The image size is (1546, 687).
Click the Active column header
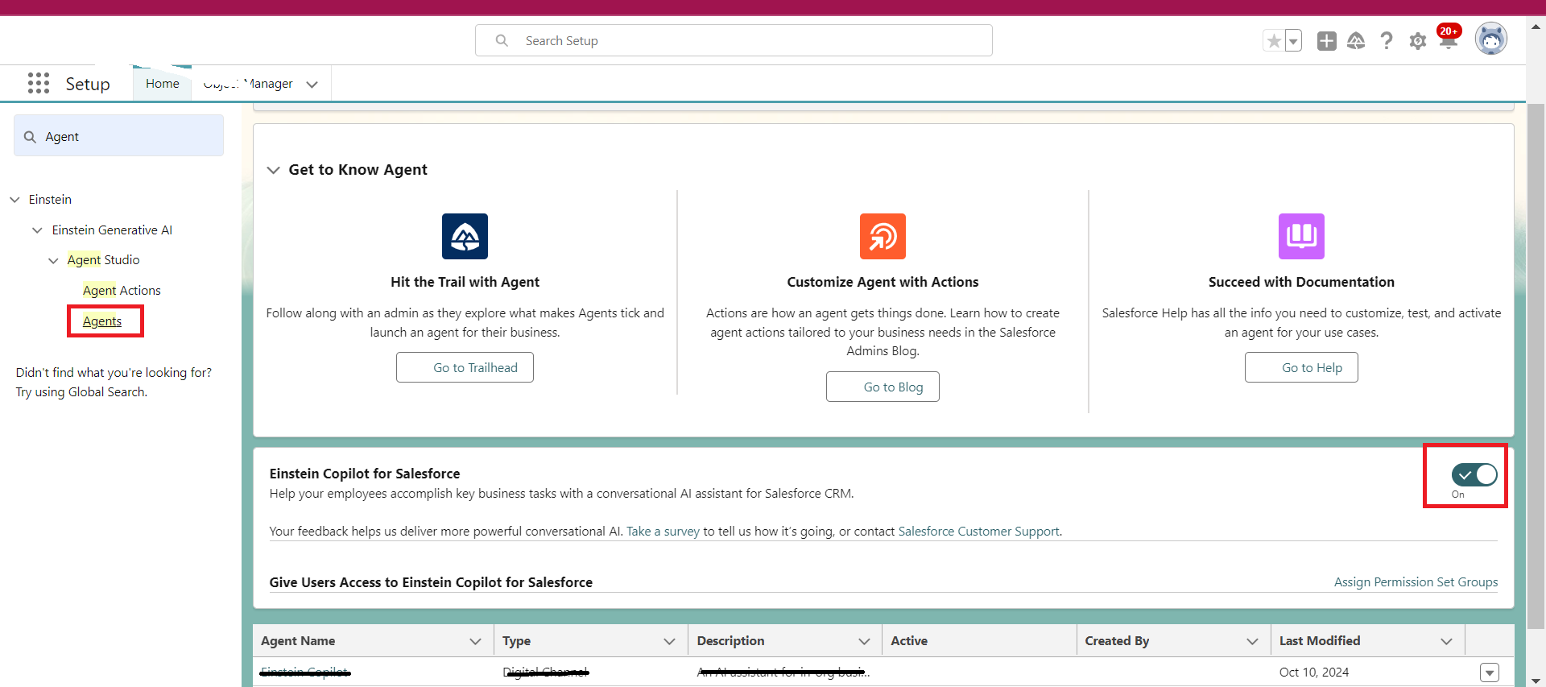tap(979, 640)
